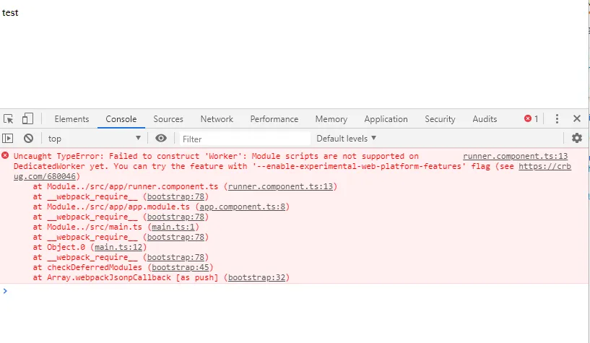Image resolution: width=590 pixels, height=343 pixels.
Task: Open runner.component.ts:13 in stack trace
Action: (280, 186)
